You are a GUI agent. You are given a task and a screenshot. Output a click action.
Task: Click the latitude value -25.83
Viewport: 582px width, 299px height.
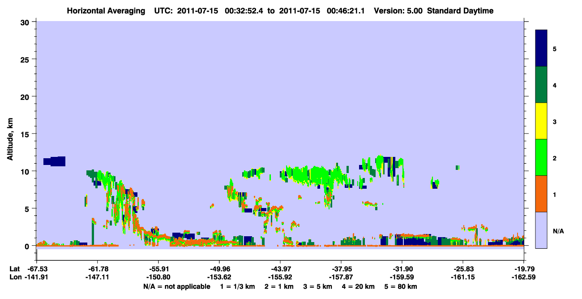point(463,269)
